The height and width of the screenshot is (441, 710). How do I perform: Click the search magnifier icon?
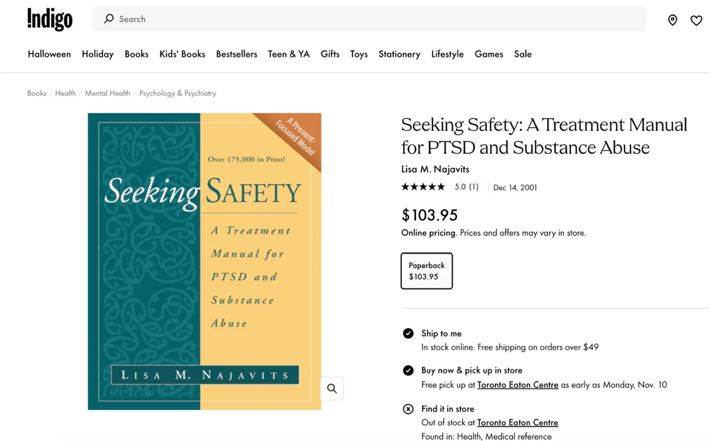click(108, 19)
